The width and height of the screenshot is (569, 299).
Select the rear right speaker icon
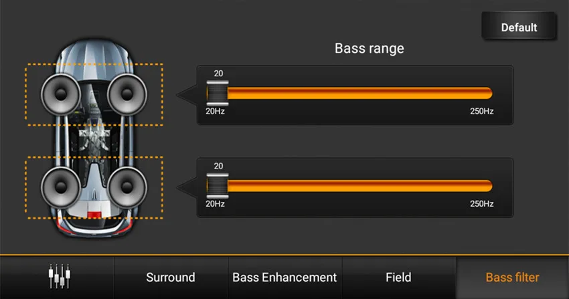pos(127,186)
